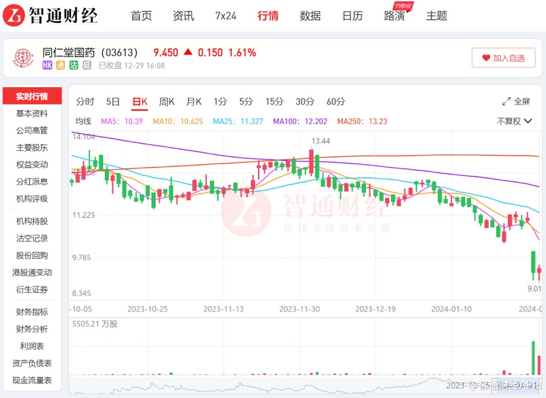Open 主要股东 in the sidebar

[x=32, y=148]
